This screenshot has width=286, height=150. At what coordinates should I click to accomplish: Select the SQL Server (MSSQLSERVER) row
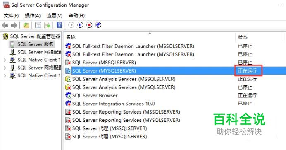coord(104,63)
